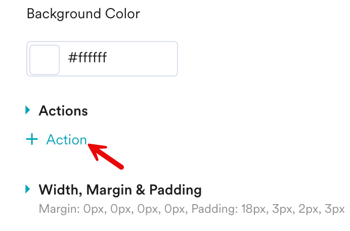Click the Background Color label
350x231 pixels.
tap(83, 14)
